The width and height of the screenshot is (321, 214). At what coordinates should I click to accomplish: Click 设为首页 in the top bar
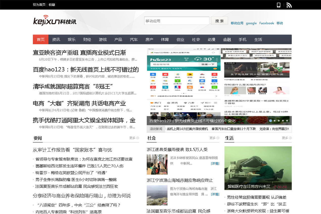coord(39,5)
